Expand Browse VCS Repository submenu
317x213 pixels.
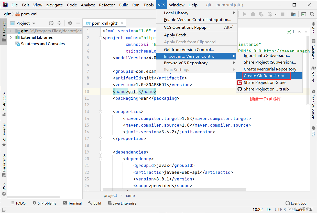coord(197,63)
